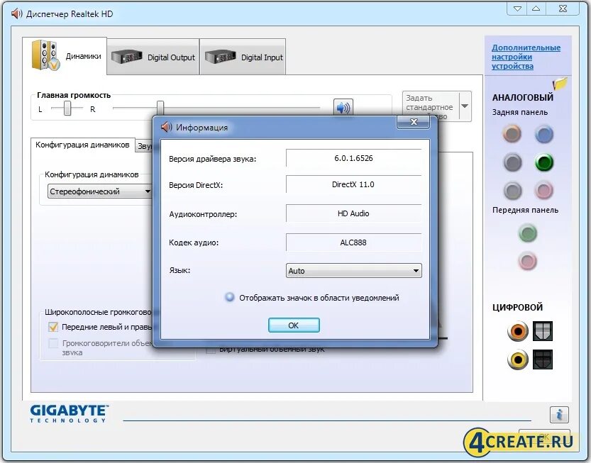This screenshot has height=463, width=591.
Task: Open the Язык language dropdown set to Auto
Action: (x=353, y=270)
